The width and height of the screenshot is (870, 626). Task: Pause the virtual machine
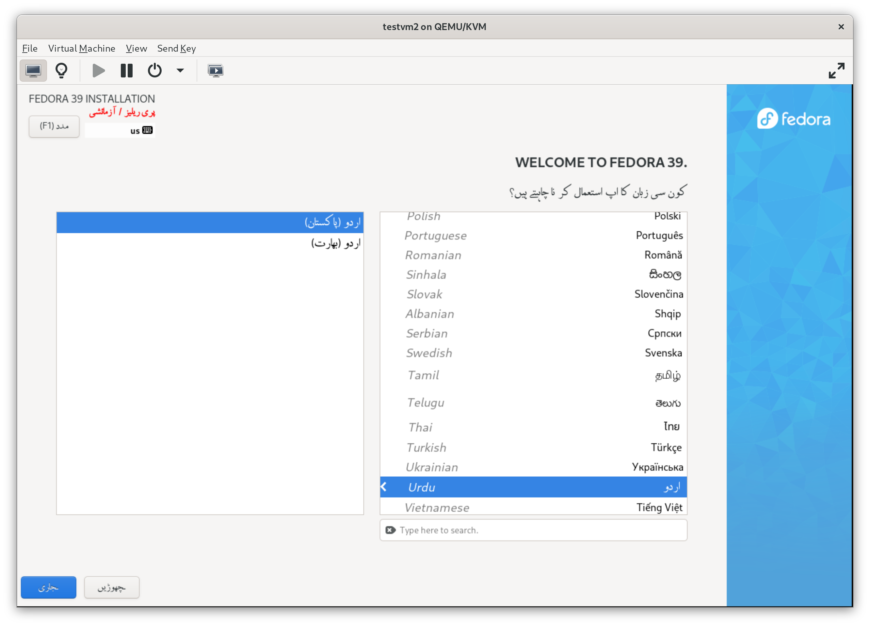point(127,71)
